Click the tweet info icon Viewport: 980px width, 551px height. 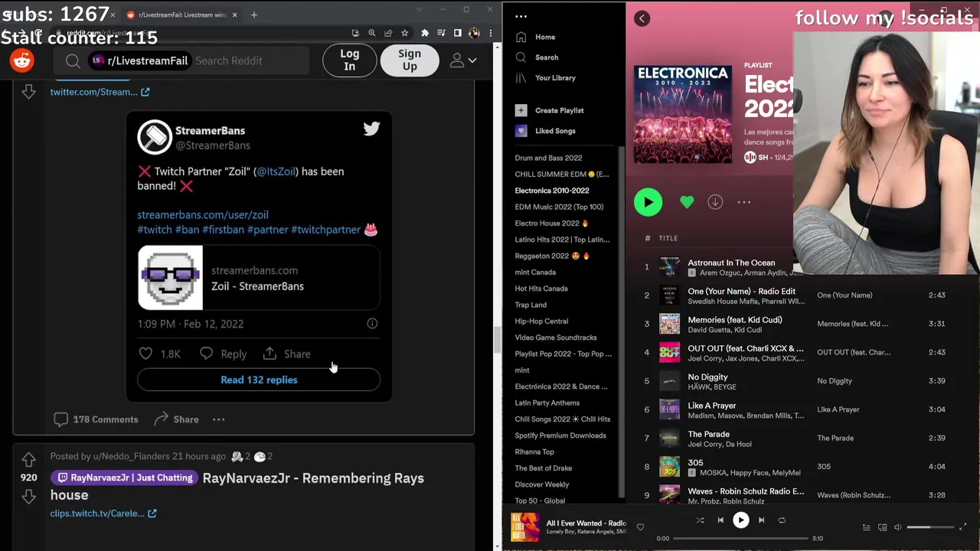tap(372, 324)
